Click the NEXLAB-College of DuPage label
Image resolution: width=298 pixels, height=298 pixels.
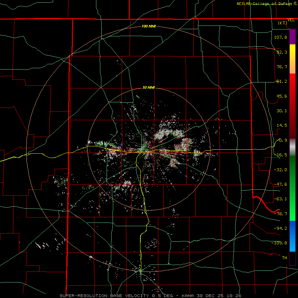(264, 4)
